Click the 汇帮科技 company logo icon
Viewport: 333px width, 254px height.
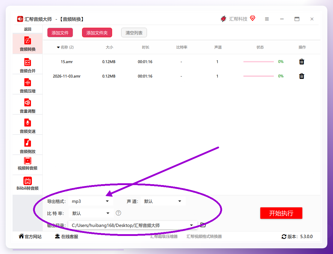point(223,19)
